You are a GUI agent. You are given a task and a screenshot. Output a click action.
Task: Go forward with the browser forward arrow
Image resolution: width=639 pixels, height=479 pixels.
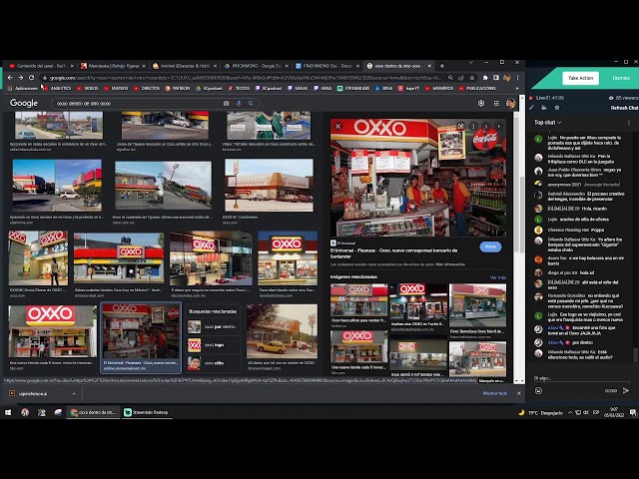[20, 78]
